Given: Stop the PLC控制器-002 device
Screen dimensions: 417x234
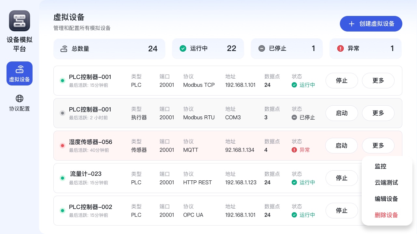Looking at the screenshot, I should pos(341,211).
